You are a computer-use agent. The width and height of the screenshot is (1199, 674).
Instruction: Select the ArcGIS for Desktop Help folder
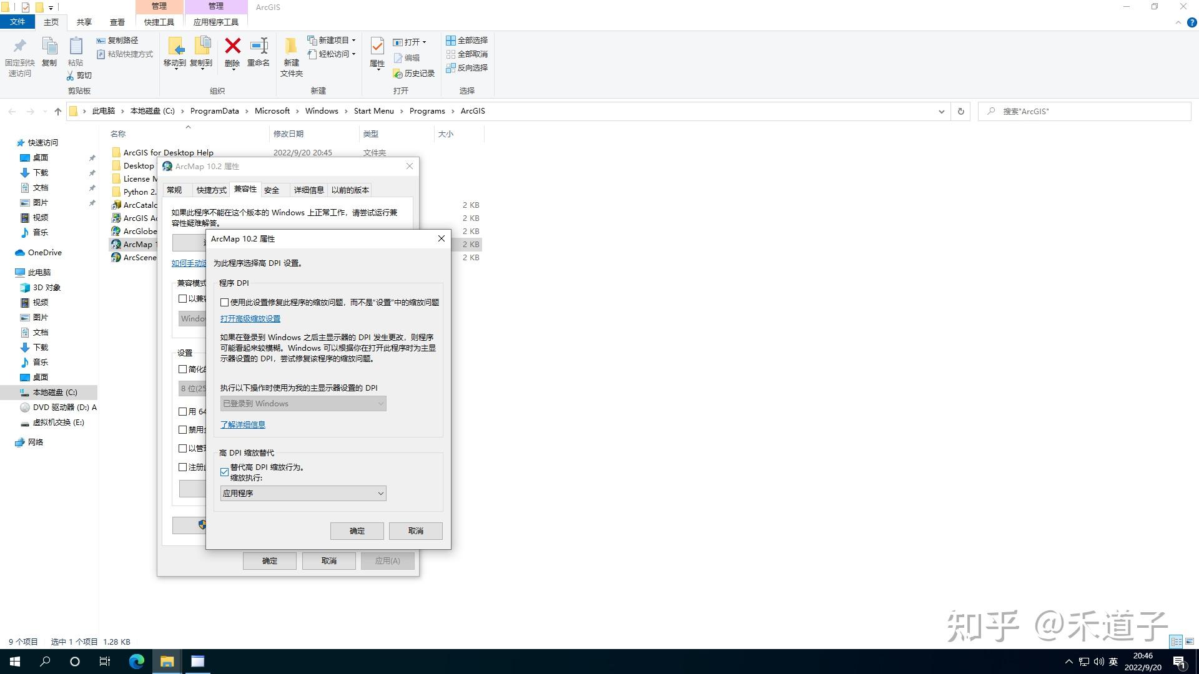169,152
